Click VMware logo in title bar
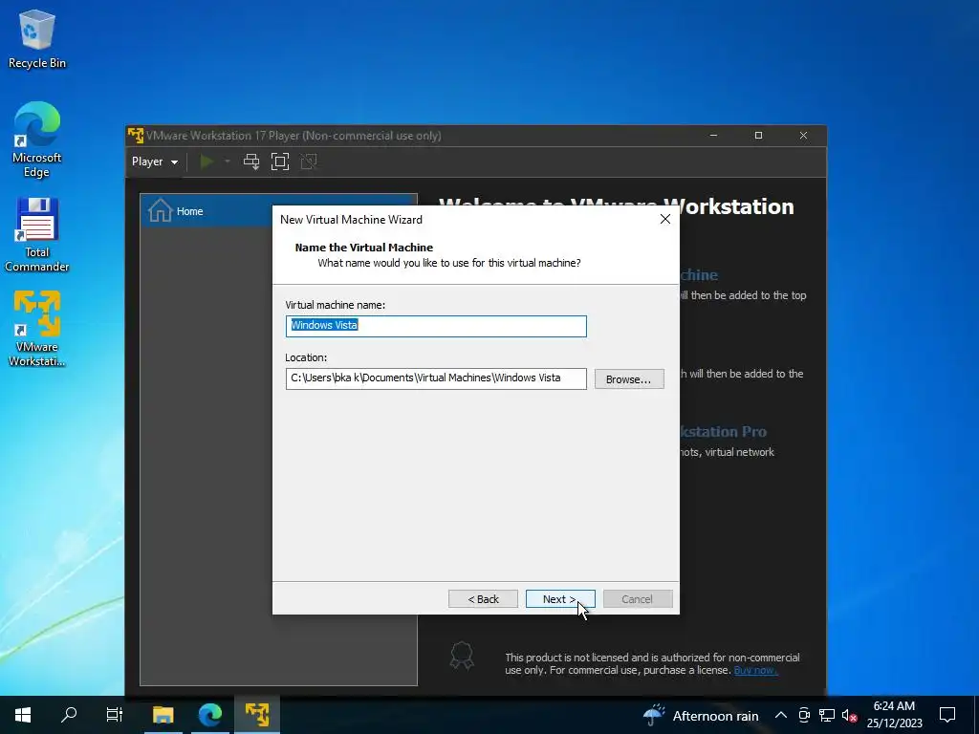 pos(136,136)
